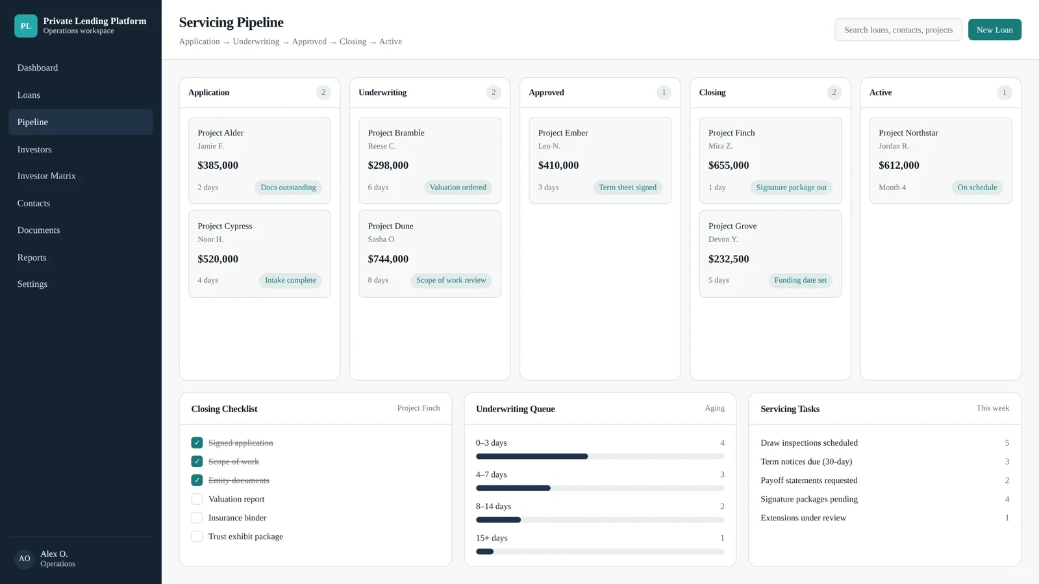Select Pipeline in the sidebar
1039x584 pixels.
(x=81, y=122)
